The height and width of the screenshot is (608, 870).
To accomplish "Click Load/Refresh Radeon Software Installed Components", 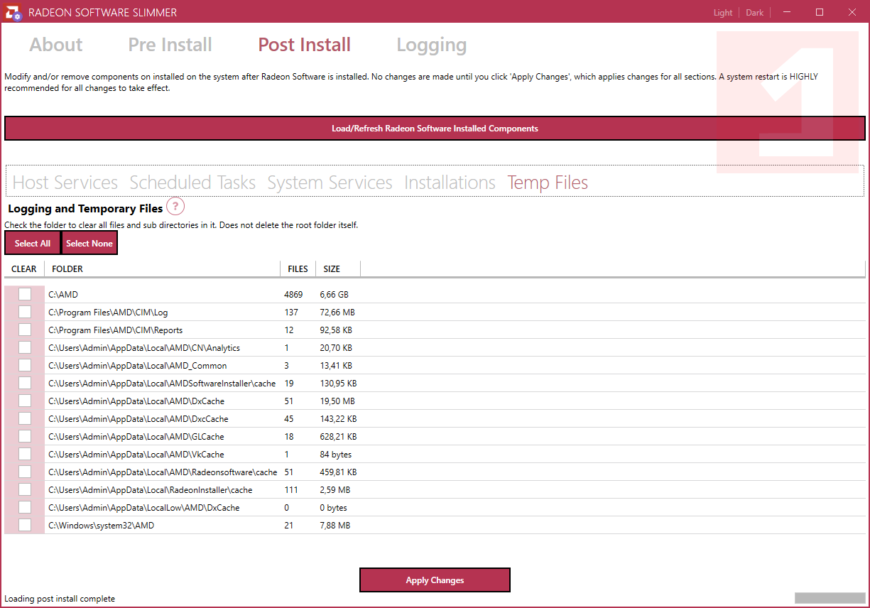I will [x=435, y=129].
